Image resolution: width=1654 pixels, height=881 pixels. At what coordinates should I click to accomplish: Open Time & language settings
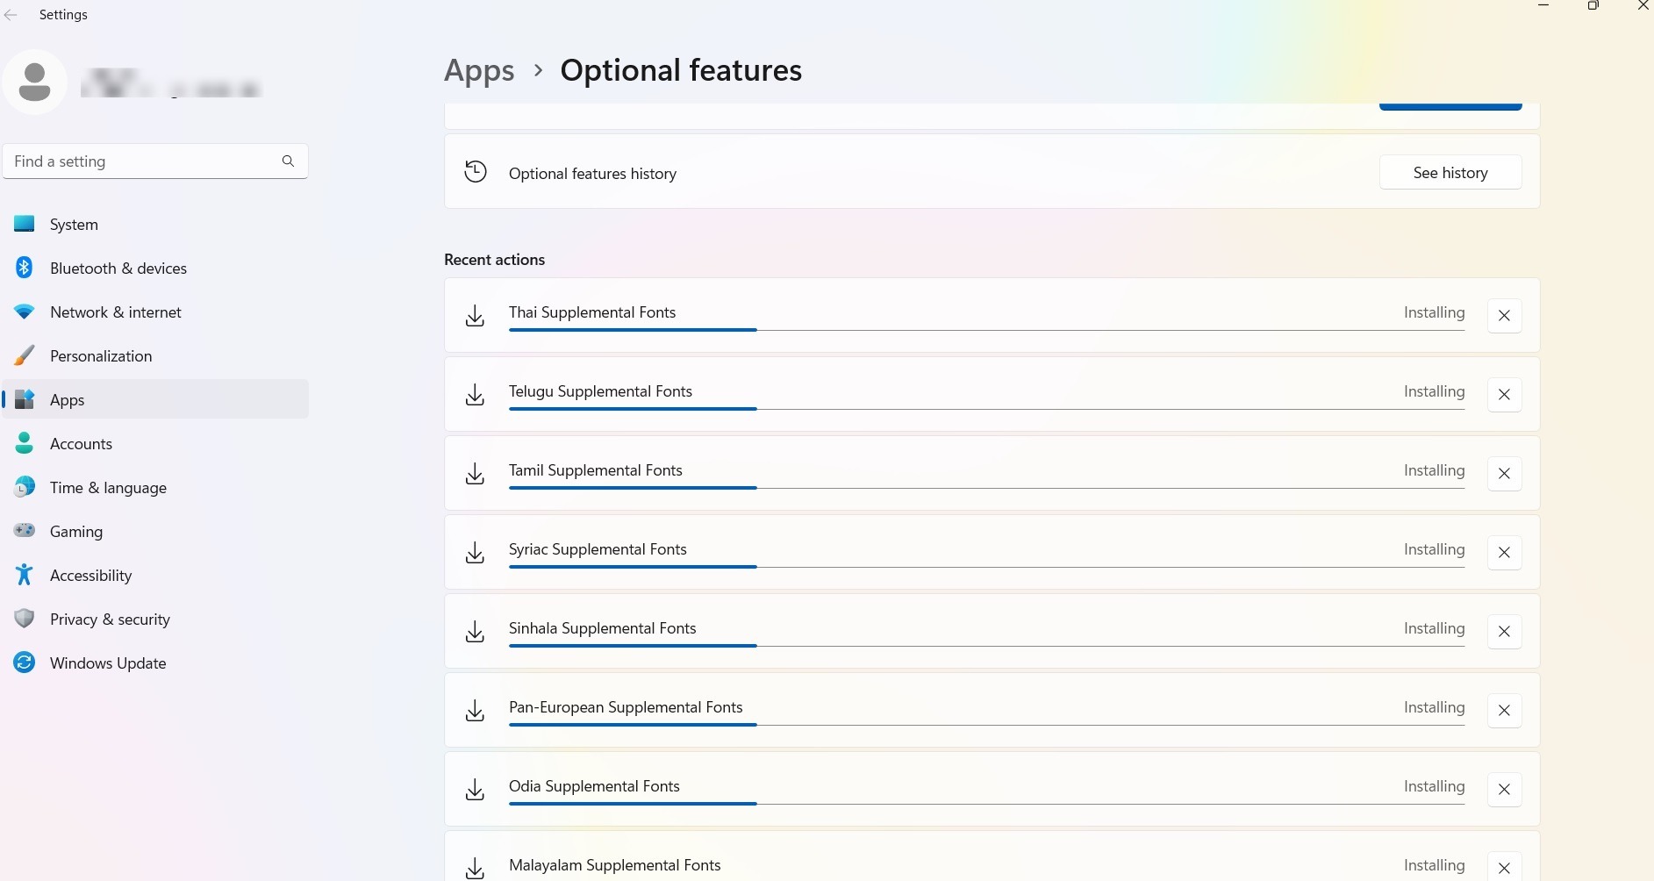click(107, 487)
